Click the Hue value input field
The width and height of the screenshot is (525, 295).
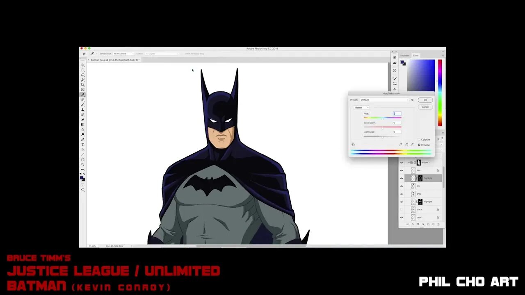click(x=397, y=113)
